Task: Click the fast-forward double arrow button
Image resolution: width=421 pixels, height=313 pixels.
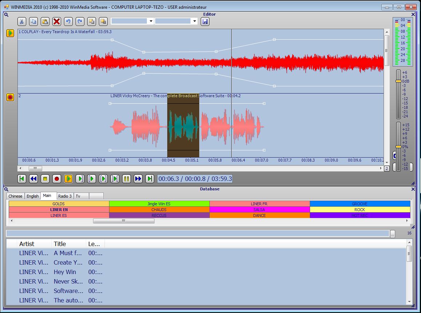Action: (x=138, y=179)
